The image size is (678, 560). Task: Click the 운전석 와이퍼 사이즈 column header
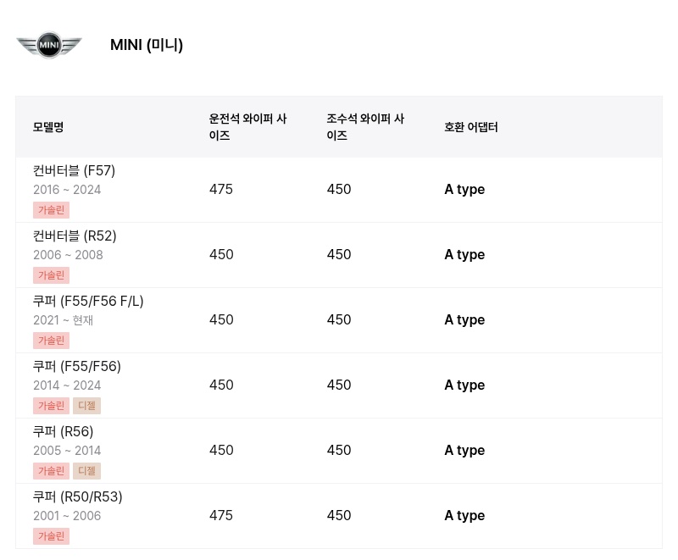click(247, 126)
